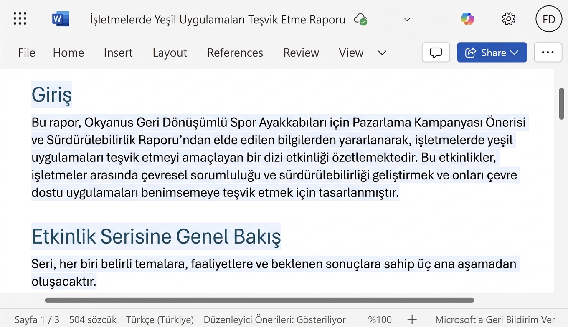Click the vertical document scrollbar
Screen dimensions: 568x327
click(561, 103)
